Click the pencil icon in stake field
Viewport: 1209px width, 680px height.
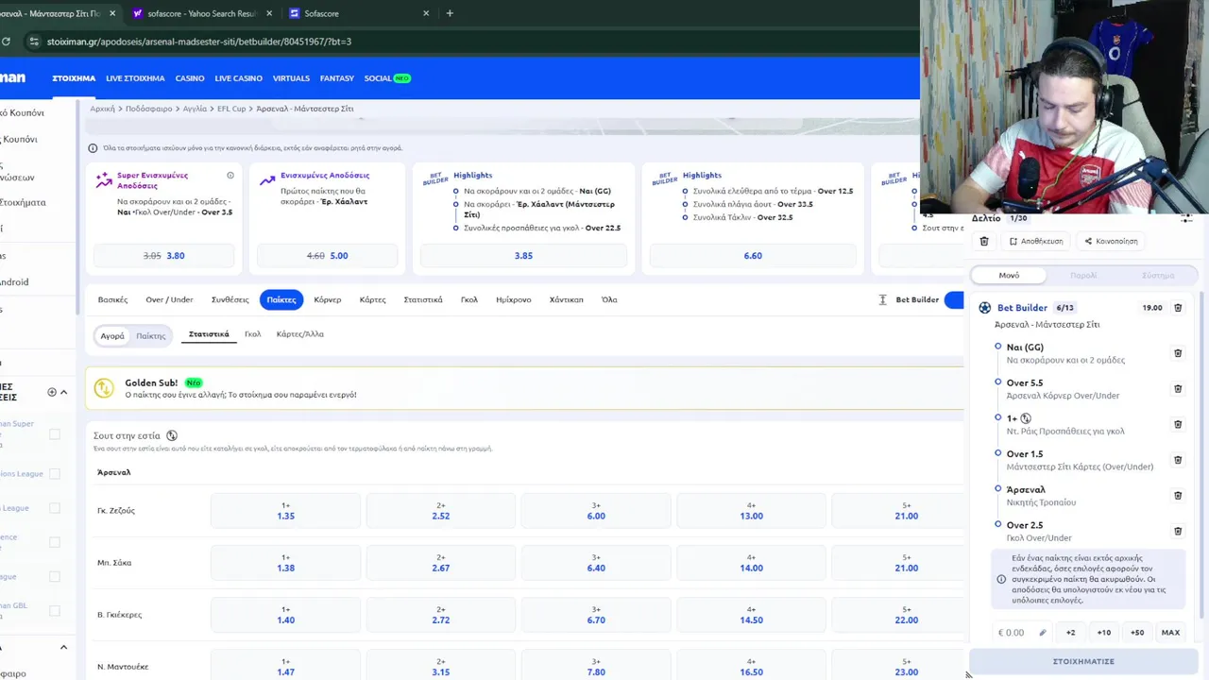tap(1043, 633)
